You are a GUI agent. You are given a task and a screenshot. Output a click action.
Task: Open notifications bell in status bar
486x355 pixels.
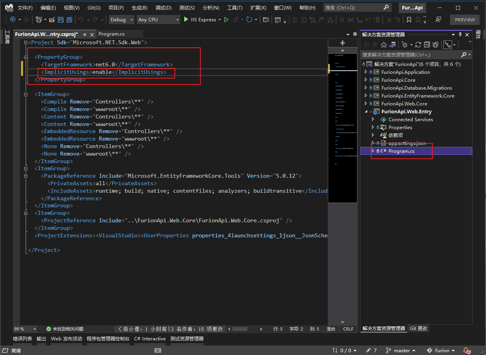coord(467,350)
